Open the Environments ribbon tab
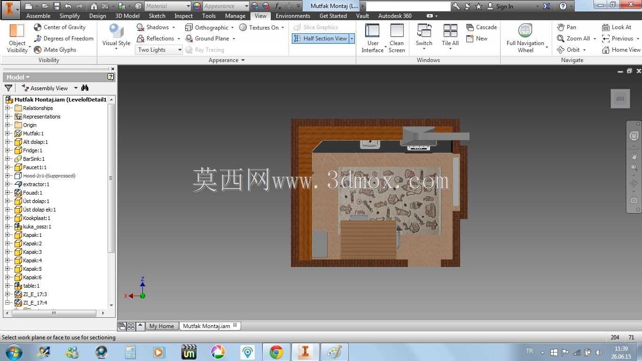Image resolution: width=642 pixels, height=361 pixels. tap(293, 16)
